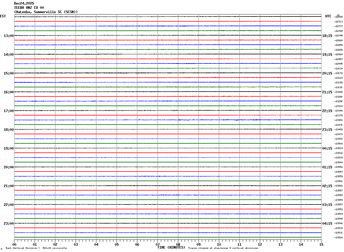Click the Each Vertical Division 500.00 microvolts note

(x=36, y=248)
